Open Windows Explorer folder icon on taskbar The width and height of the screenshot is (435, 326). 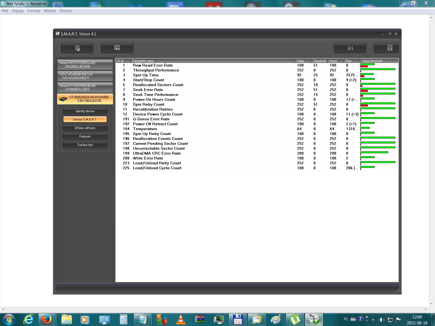pyautogui.click(x=67, y=319)
